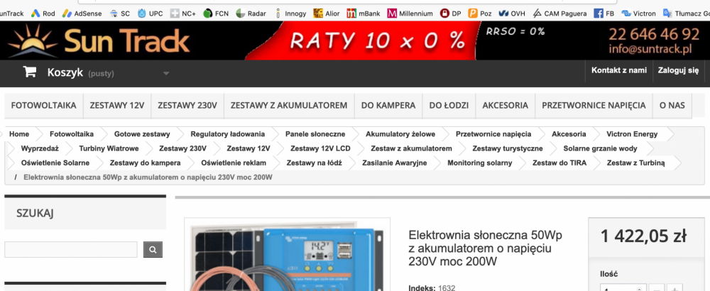Open Zestaw z Turbiną link

point(635,163)
